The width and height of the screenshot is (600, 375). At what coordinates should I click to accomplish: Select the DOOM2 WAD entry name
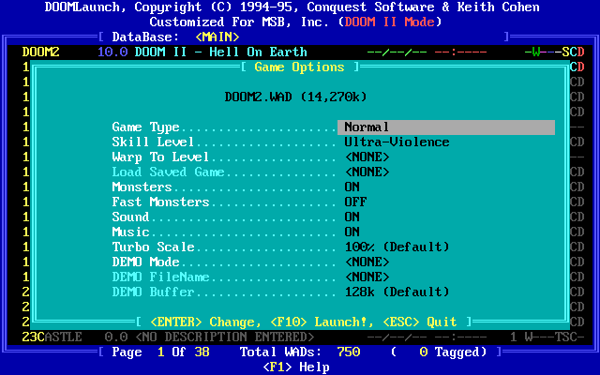click(x=41, y=52)
